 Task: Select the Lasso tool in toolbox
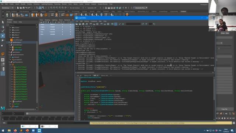click(3, 27)
